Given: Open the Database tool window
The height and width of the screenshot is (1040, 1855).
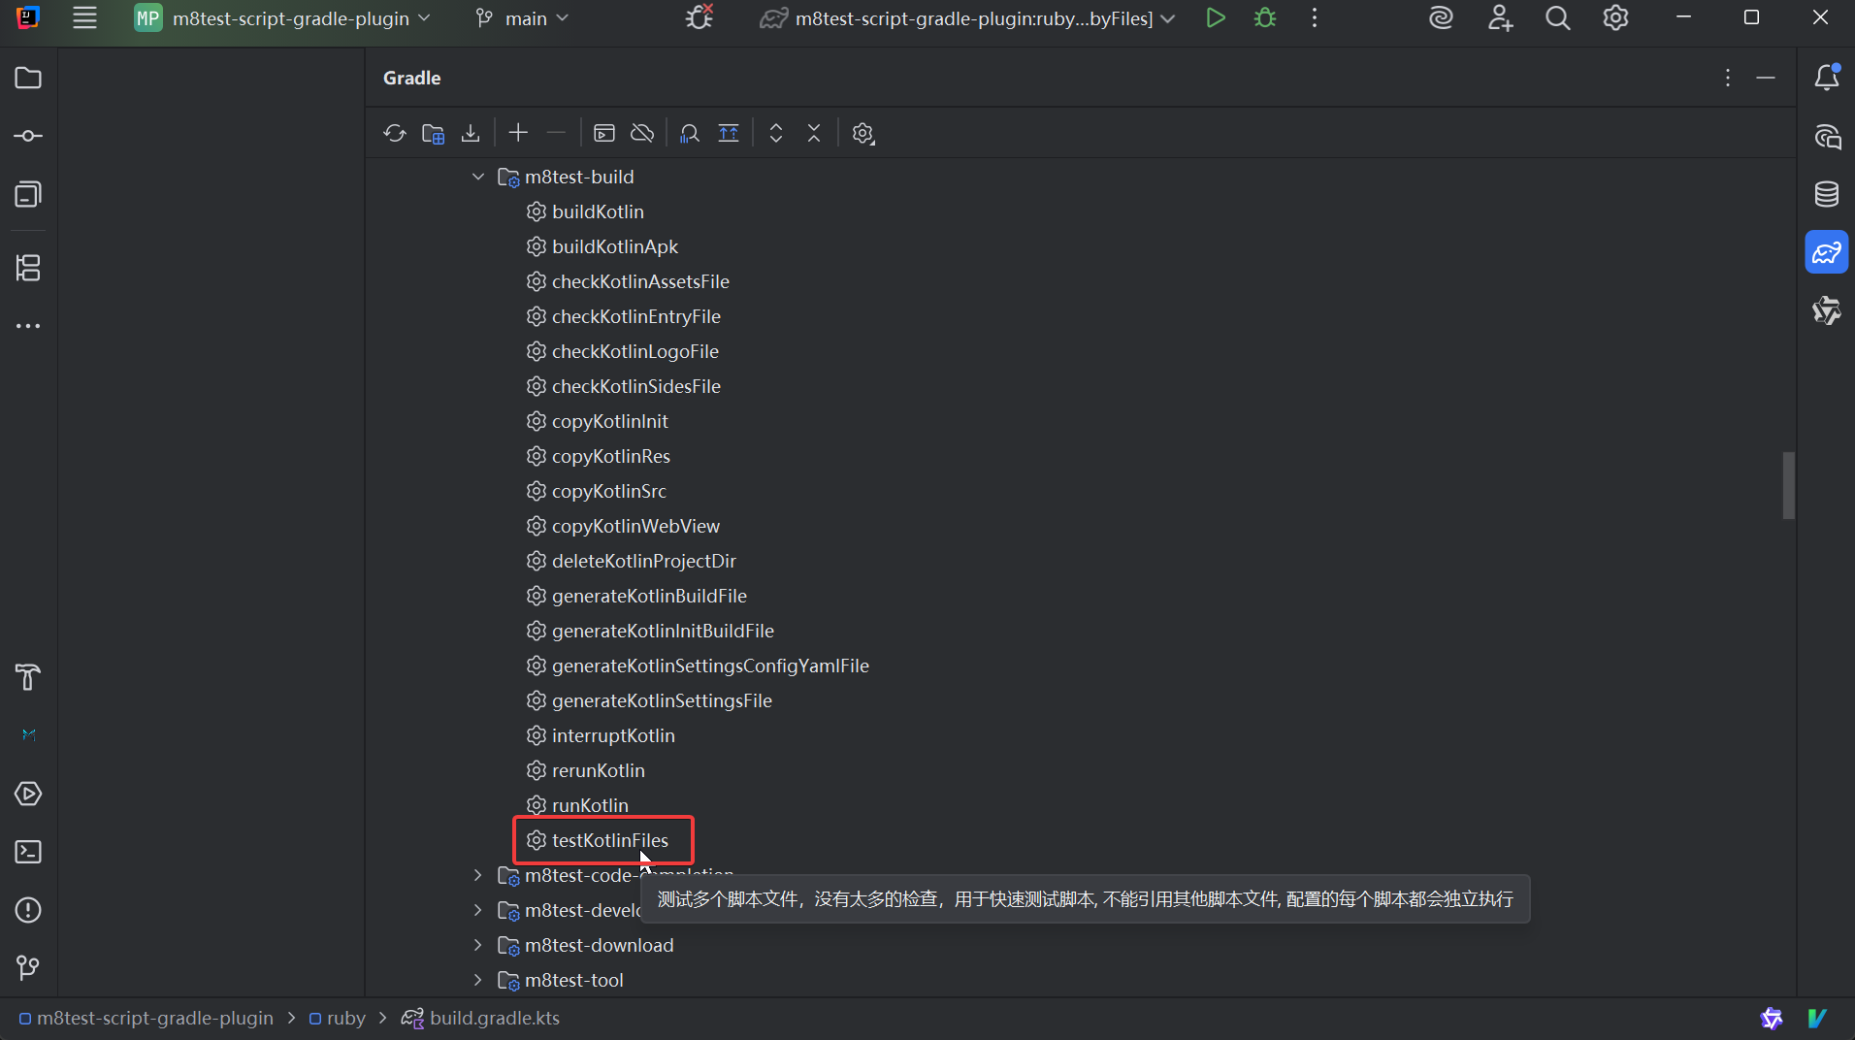Looking at the screenshot, I should tap(1826, 194).
